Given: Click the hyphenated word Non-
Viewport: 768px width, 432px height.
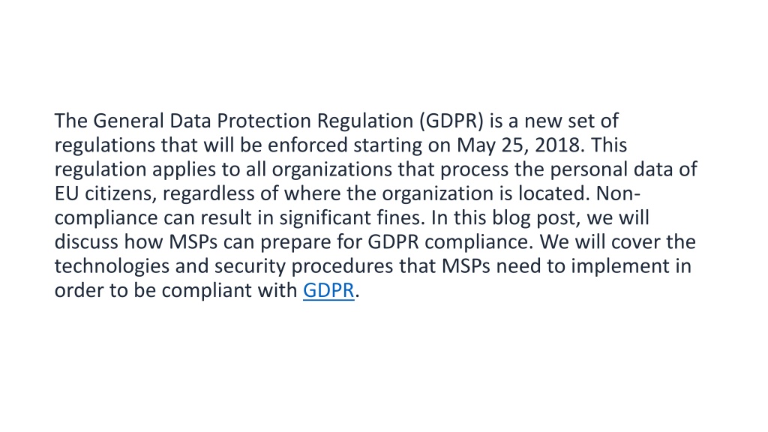Looking at the screenshot, I should pyautogui.click(x=618, y=194).
